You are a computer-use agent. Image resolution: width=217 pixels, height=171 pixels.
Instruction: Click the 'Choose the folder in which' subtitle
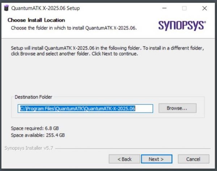pos(74,28)
